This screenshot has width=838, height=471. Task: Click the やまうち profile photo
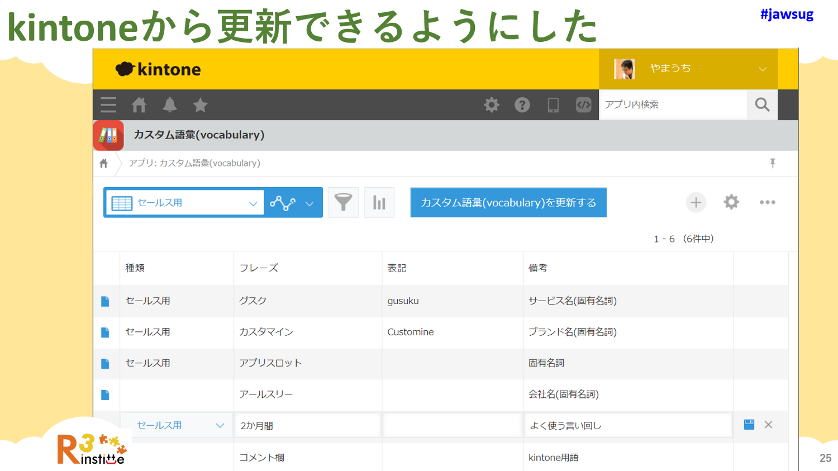(x=624, y=69)
